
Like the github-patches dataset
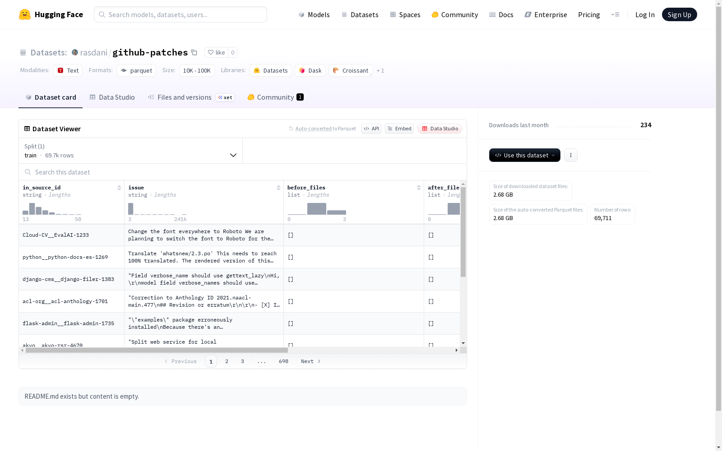point(216,52)
